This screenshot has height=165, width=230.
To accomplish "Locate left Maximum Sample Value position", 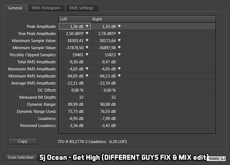I will pos(87,40).
